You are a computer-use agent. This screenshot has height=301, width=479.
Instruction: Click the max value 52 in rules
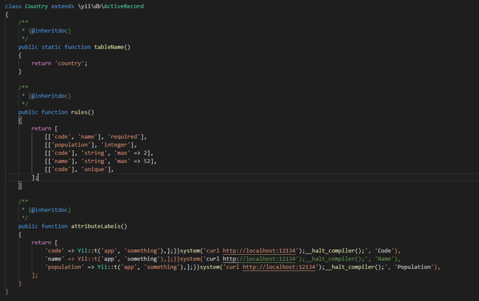click(147, 161)
